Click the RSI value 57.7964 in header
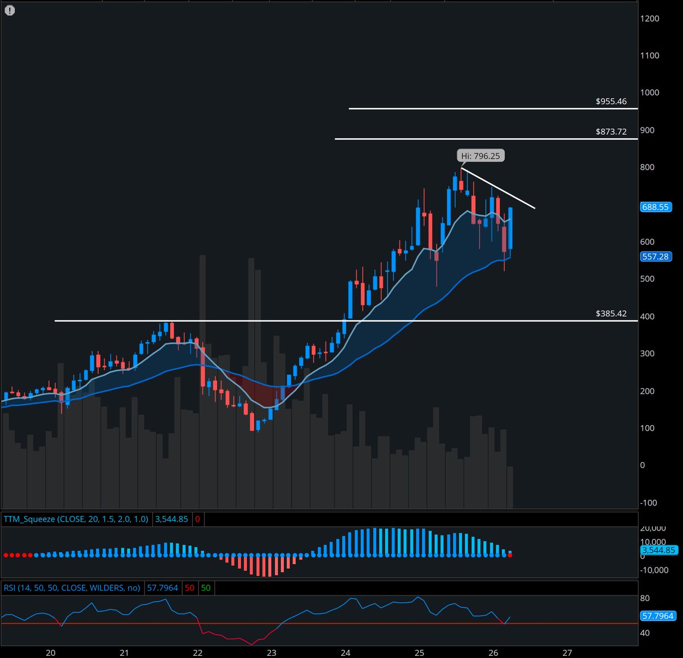This screenshot has width=683, height=658. tap(163, 587)
